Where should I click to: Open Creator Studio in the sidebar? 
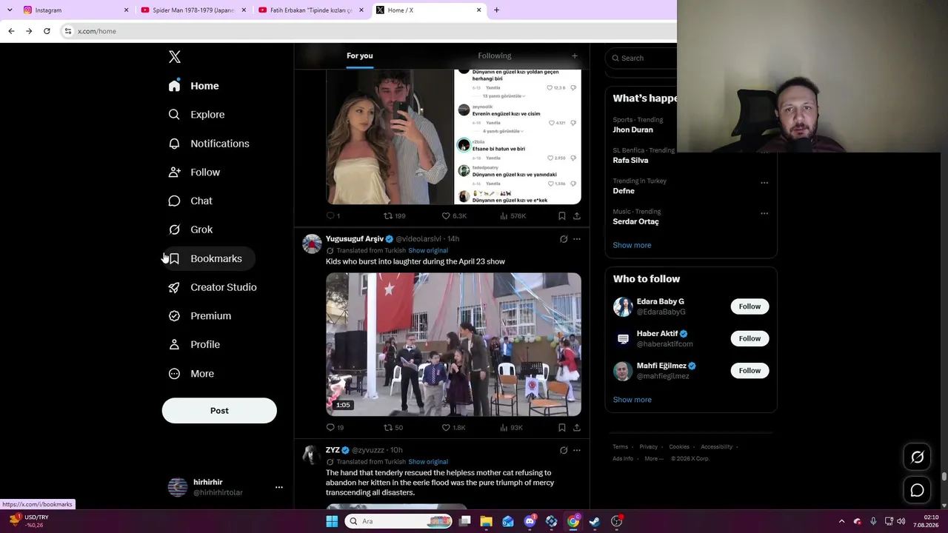213,287
